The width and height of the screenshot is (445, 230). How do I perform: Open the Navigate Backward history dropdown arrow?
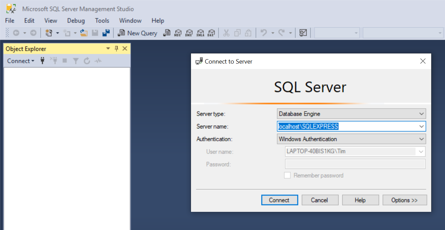pyautogui.click(x=24, y=33)
